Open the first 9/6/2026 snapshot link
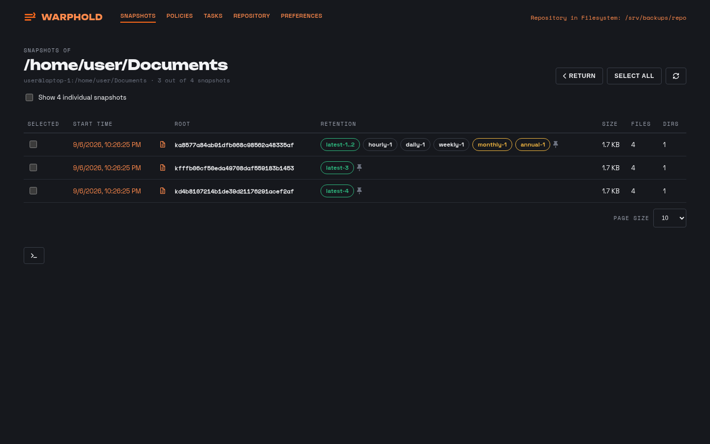710x444 pixels. pos(107,145)
